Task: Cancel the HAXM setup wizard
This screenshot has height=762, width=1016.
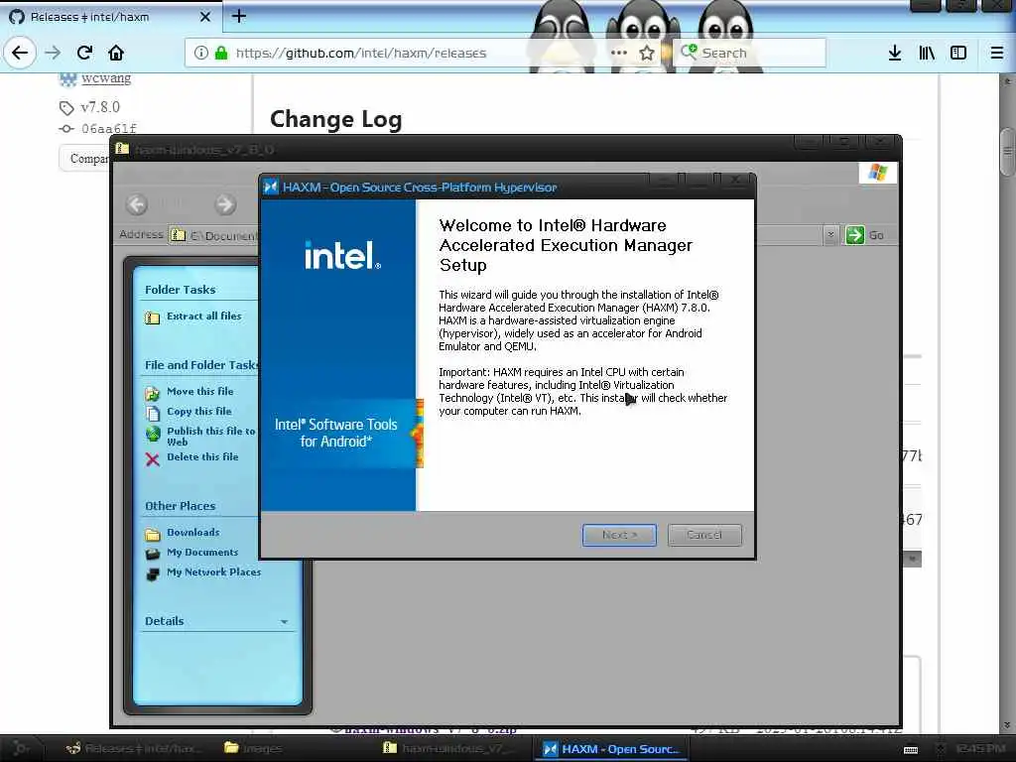Action: point(704,535)
